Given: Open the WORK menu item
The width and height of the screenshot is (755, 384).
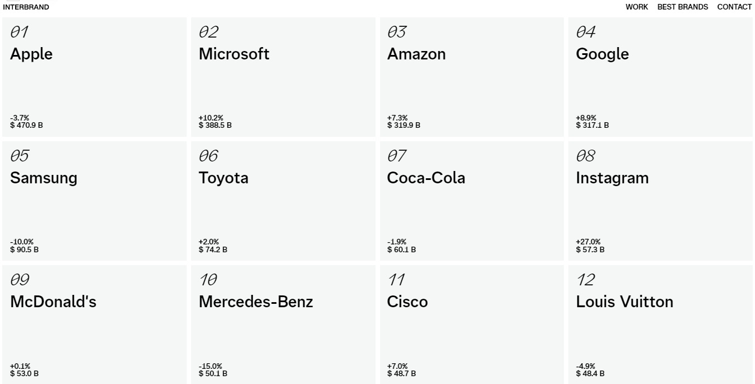Looking at the screenshot, I should pyautogui.click(x=636, y=7).
